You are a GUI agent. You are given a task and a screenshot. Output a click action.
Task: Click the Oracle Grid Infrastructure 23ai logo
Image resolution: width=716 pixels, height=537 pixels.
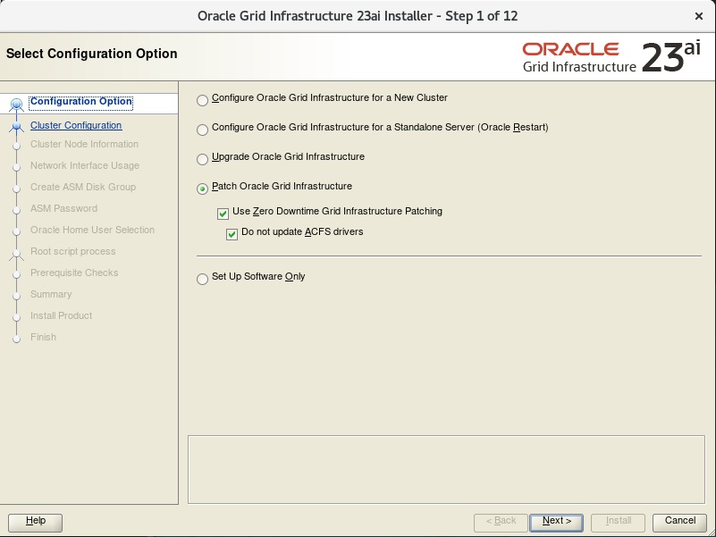pos(611,57)
